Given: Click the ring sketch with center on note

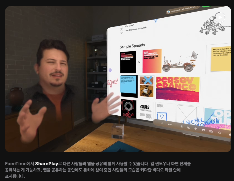Looking at the screenshot, I should (x=129, y=108).
